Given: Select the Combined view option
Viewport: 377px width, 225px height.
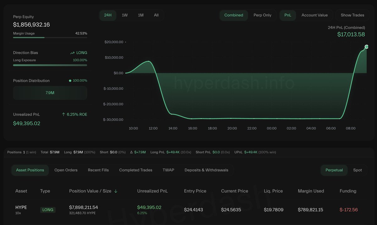Looking at the screenshot, I should point(233,15).
